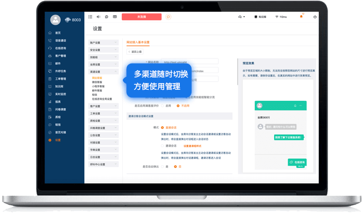Click the speaker volume icon in toolbar

point(98,17)
